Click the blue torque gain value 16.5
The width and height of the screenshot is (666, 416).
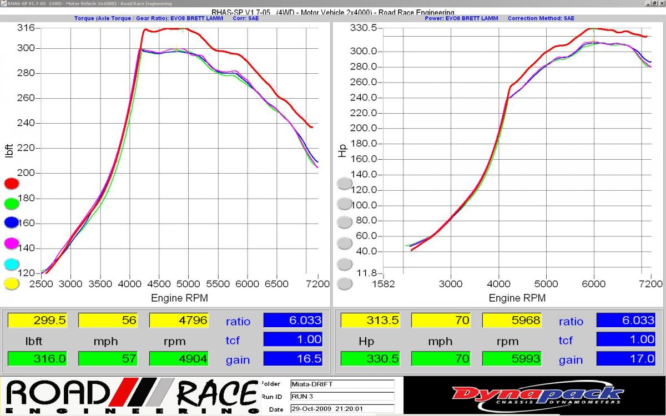[293, 358]
